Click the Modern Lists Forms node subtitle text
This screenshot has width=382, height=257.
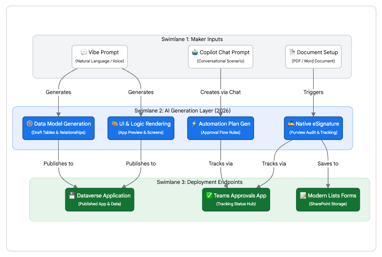328,204
